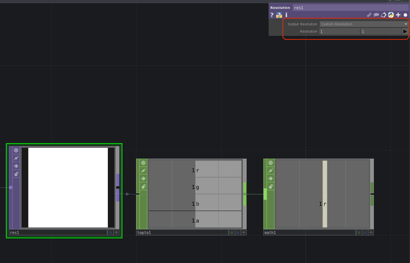The image size is (410, 263).
Task: Click the white circle icon in parameter header
Action: pos(405,15)
